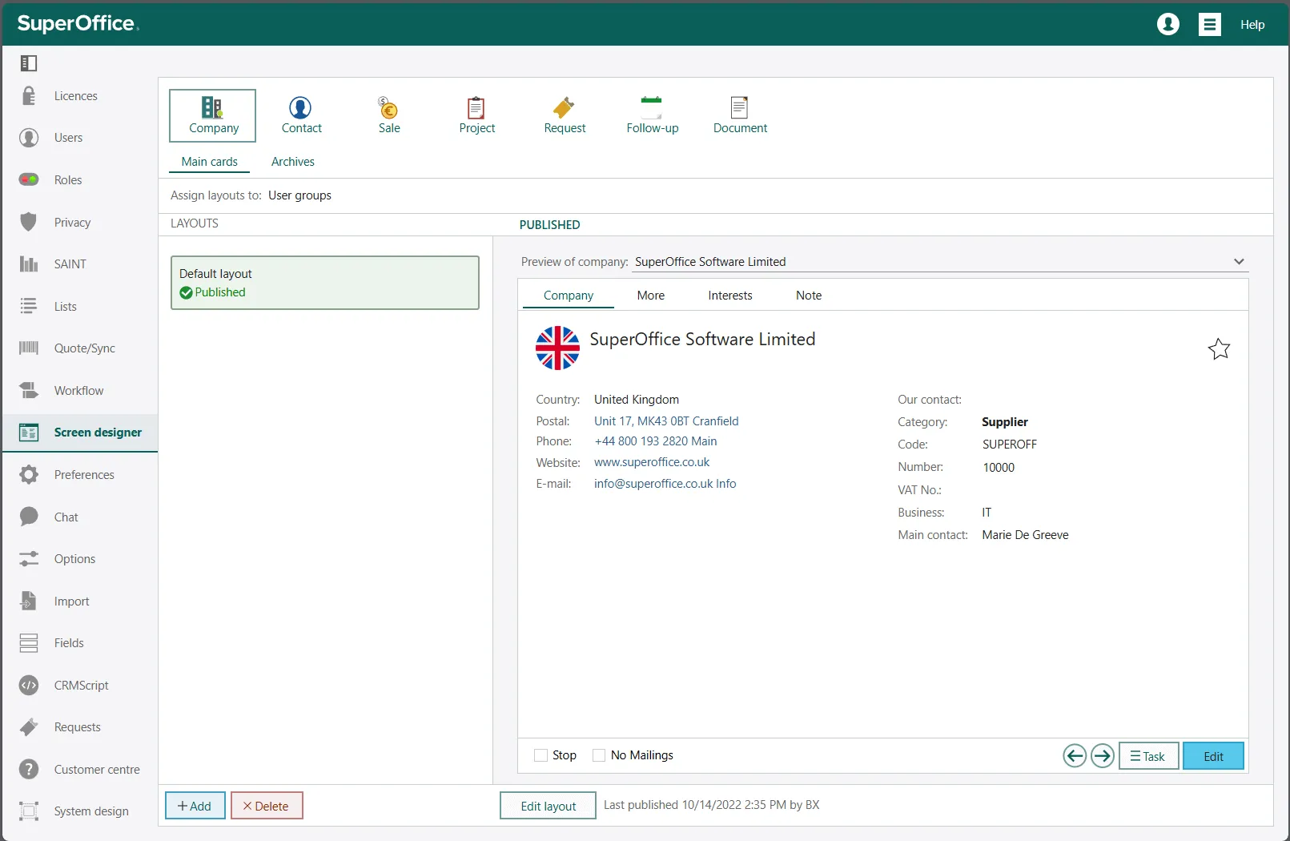The height and width of the screenshot is (841, 1290).
Task: Collapse the sidebar navigation panel icon
Action: pos(29,63)
